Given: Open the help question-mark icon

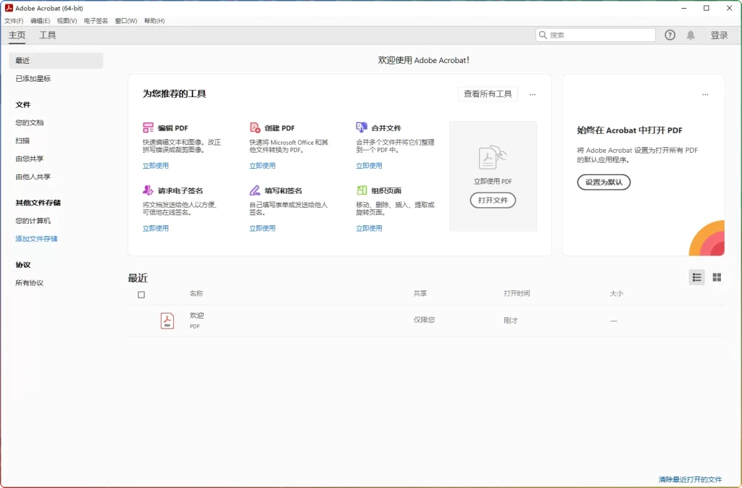Looking at the screenshot, I should point(669,34).
